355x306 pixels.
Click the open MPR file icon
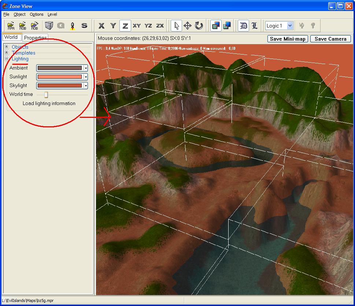pyautogui.click(x=11, y=26)
